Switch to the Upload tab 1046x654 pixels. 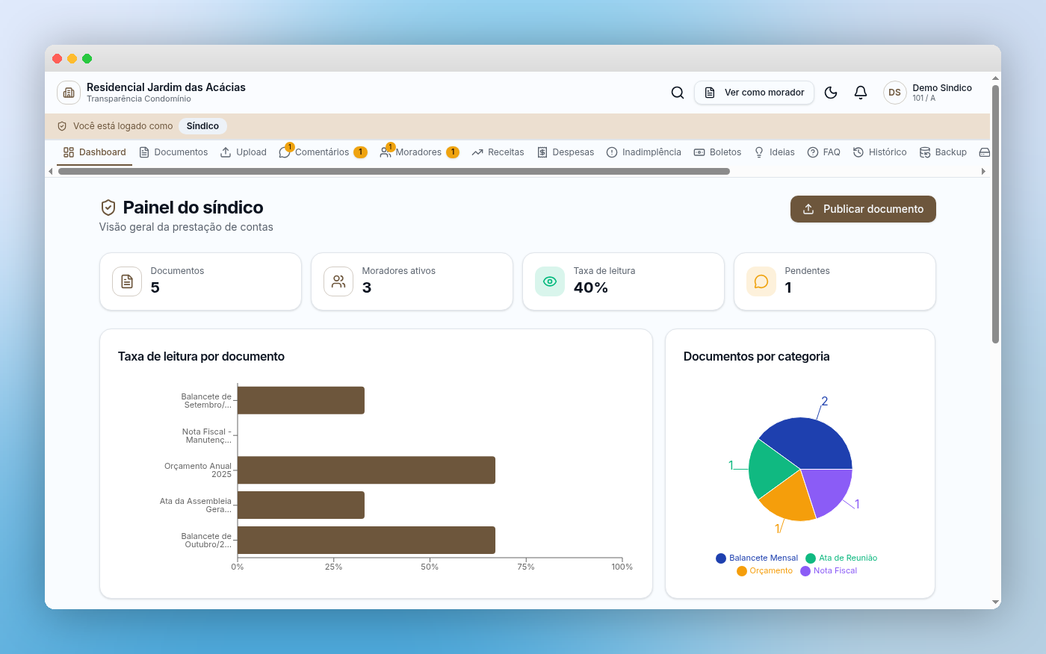(x=244, y=152)
